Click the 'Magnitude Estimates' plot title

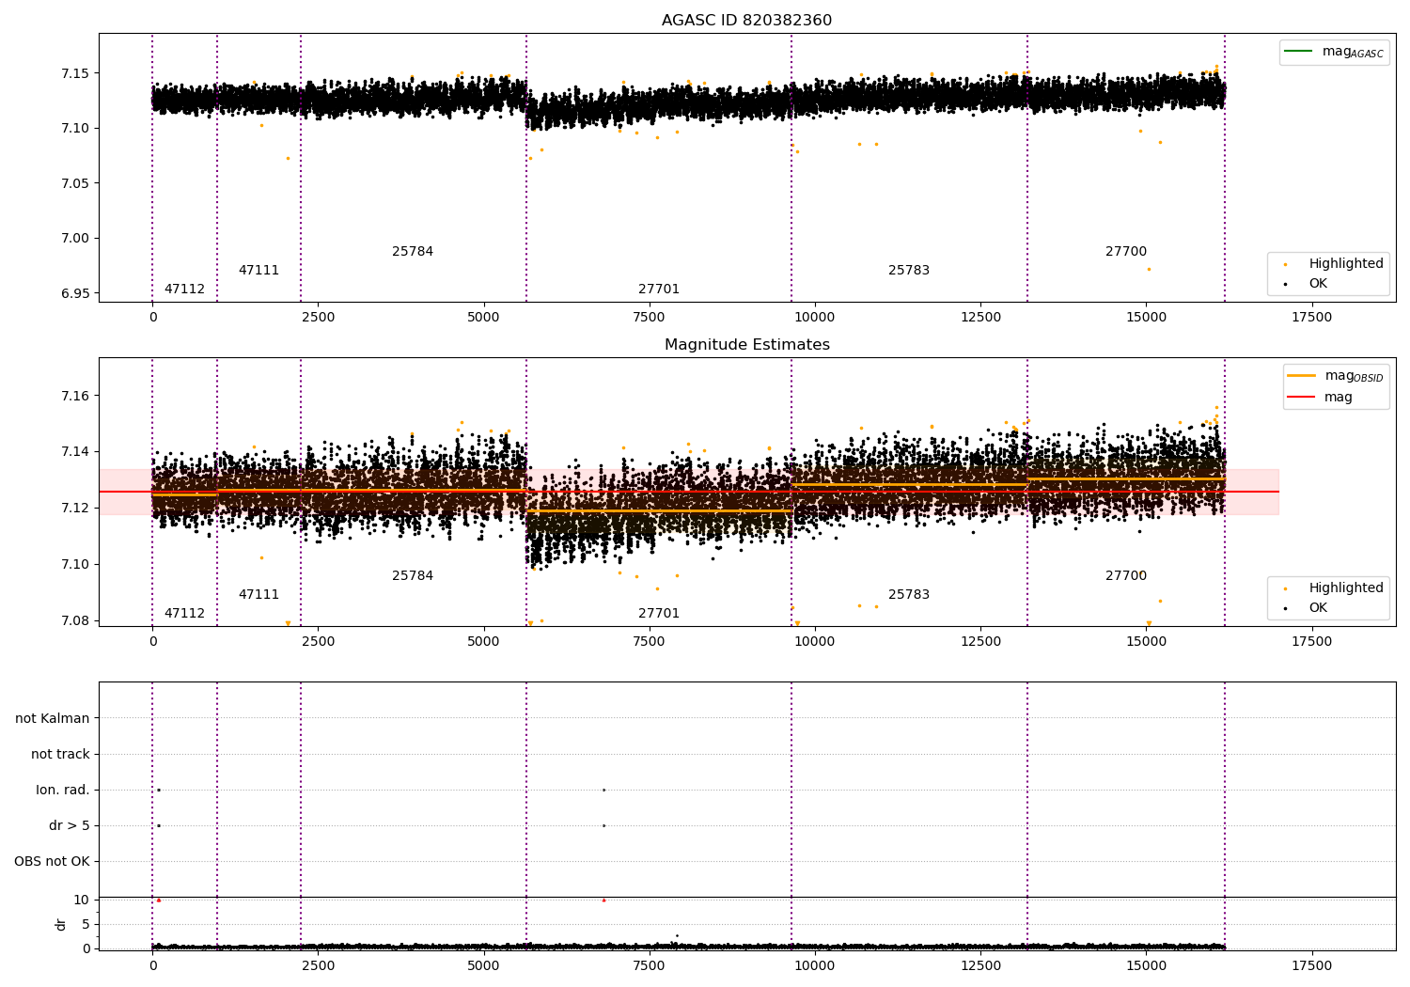pyautogui.click(x=746, y=345)
